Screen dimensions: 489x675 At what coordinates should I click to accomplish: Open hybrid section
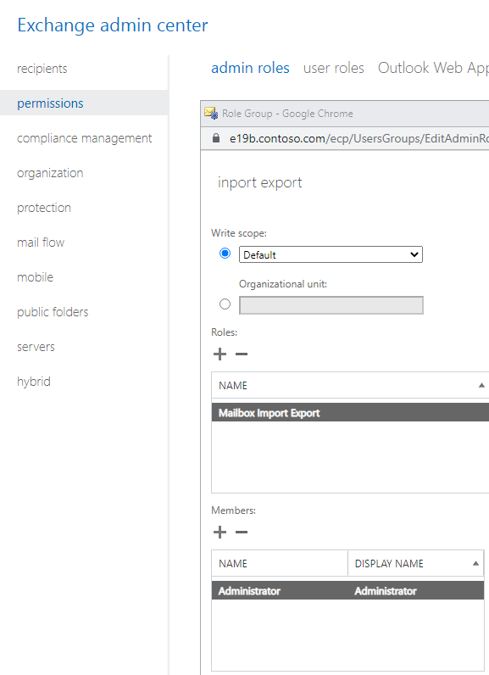[34, 382]
